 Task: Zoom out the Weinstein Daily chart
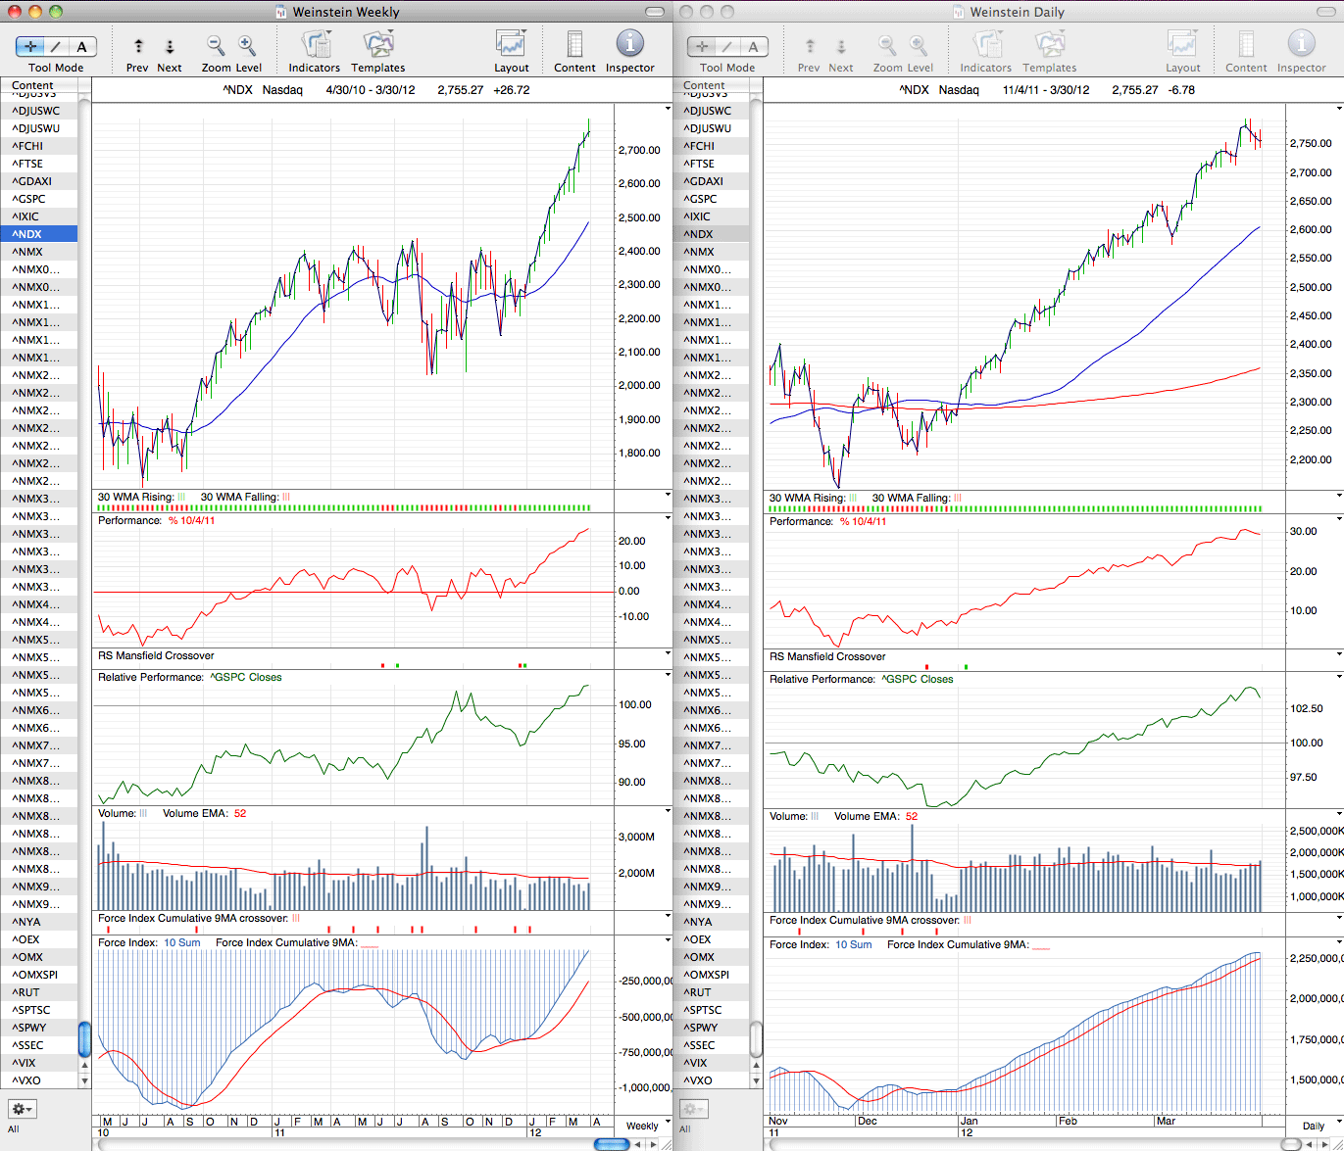pyautogui.click(x=887, y=45)
